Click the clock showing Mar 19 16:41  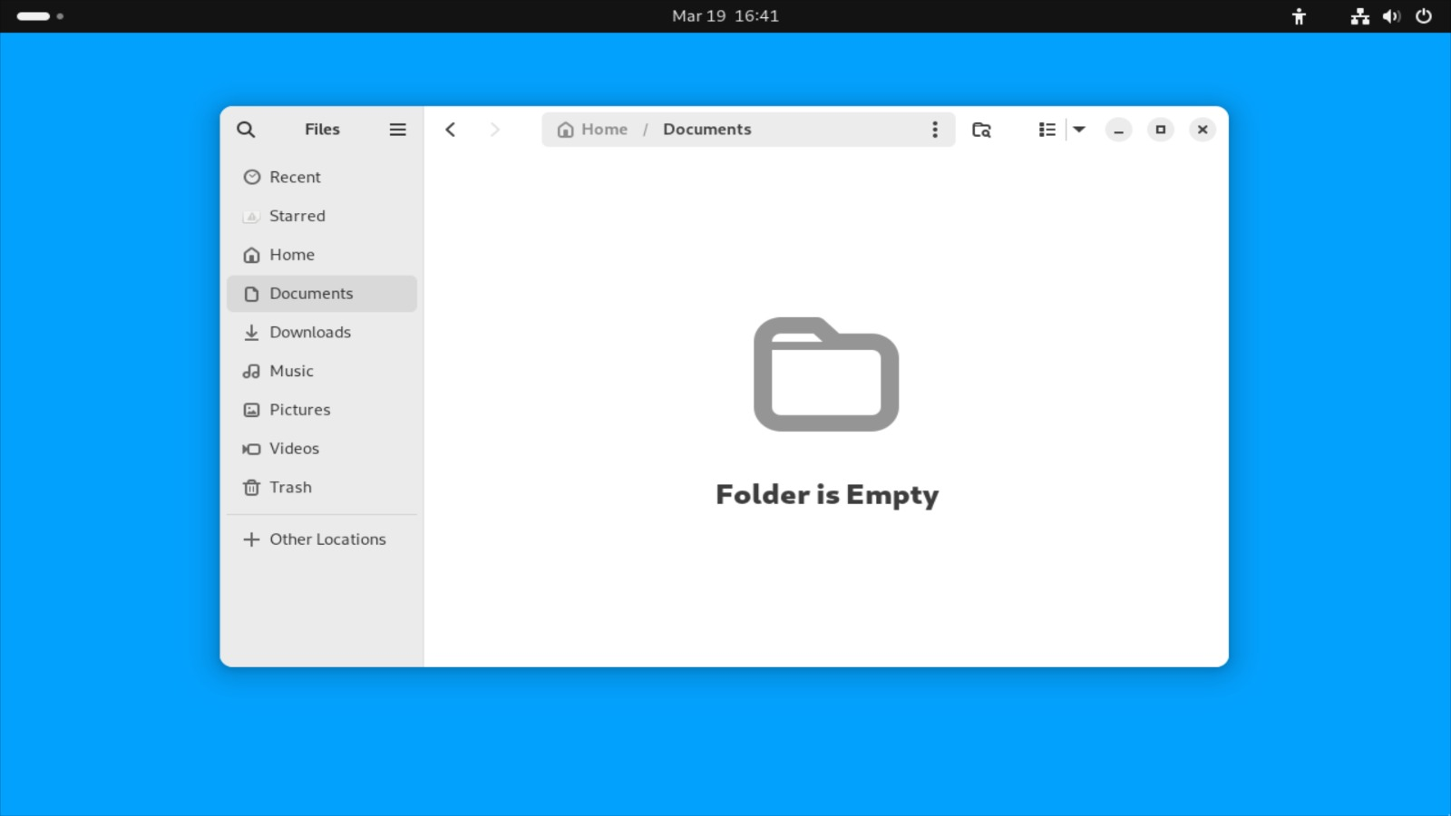tap(725, 15)
